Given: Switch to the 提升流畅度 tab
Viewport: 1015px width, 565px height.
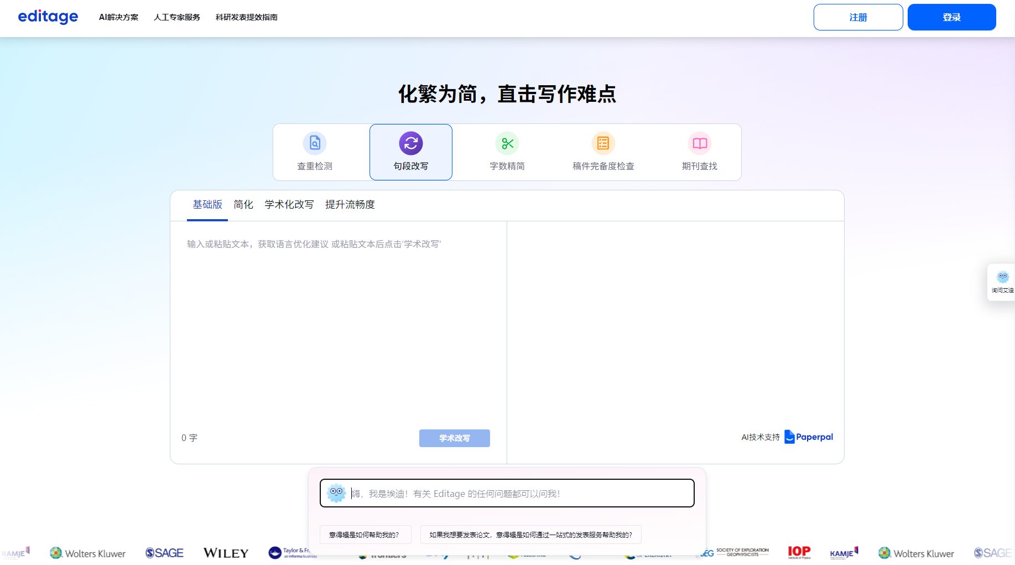Looking at the screenshot, I should pyautogui.click(x=350, y=204).
